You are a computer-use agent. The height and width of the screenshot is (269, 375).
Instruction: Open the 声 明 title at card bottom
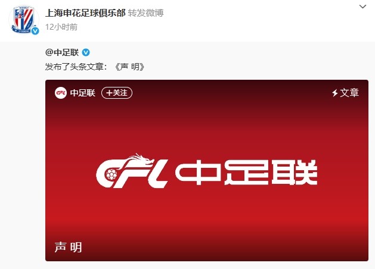tap(69, 247)
